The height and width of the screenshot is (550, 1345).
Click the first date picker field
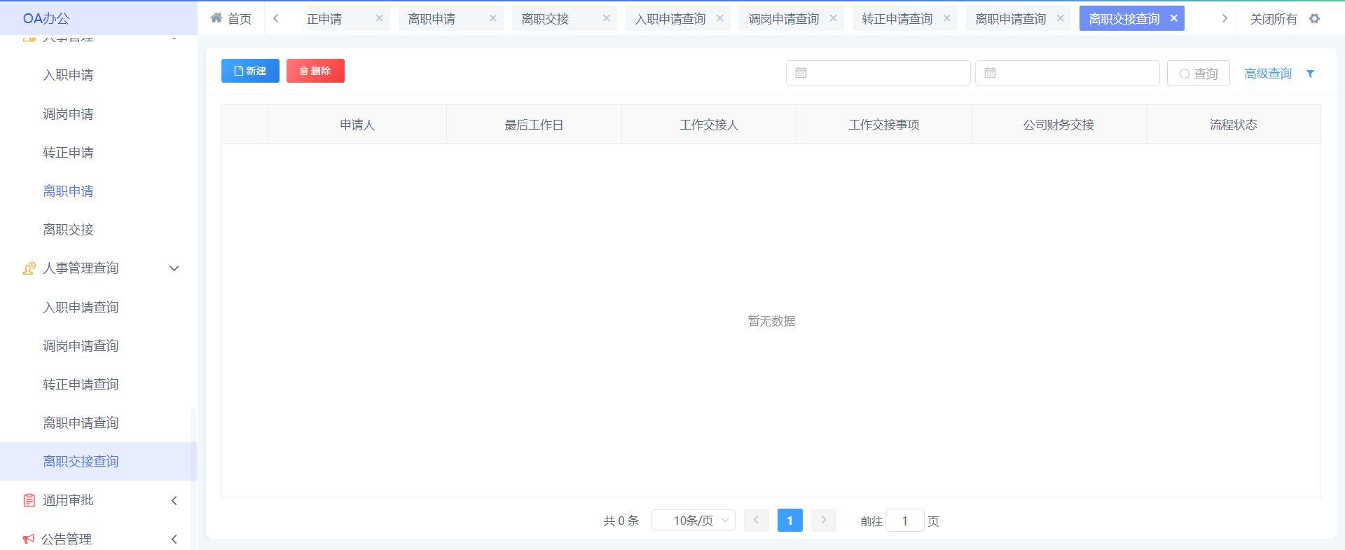coord(878,73)
